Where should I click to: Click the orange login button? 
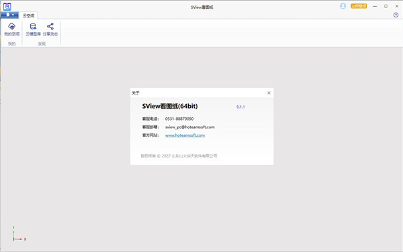pos(359,6)
